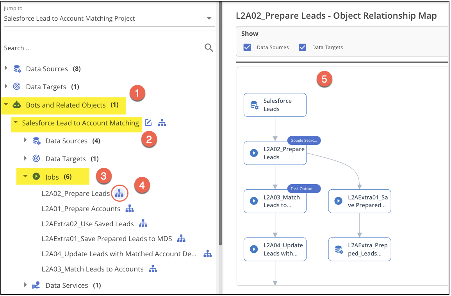Click edit icon next to Salesforce Lead to Account Matching
The image size is (451, 296).
pos(148,123)
